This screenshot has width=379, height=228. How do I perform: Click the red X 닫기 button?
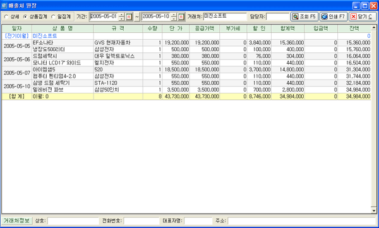coord(363,16)
